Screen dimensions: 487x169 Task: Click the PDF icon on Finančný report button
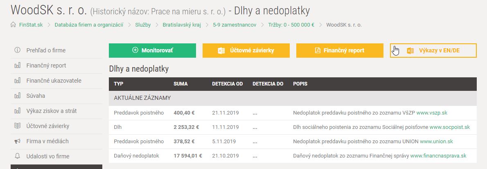(317, 51)
